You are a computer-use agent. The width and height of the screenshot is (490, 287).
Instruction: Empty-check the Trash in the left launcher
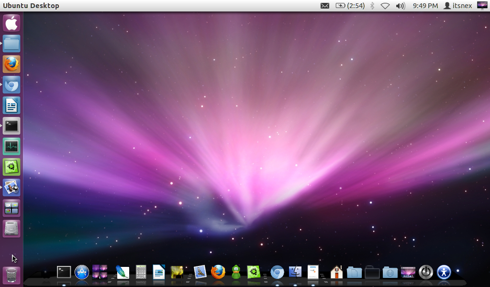(x=11, y=274)
